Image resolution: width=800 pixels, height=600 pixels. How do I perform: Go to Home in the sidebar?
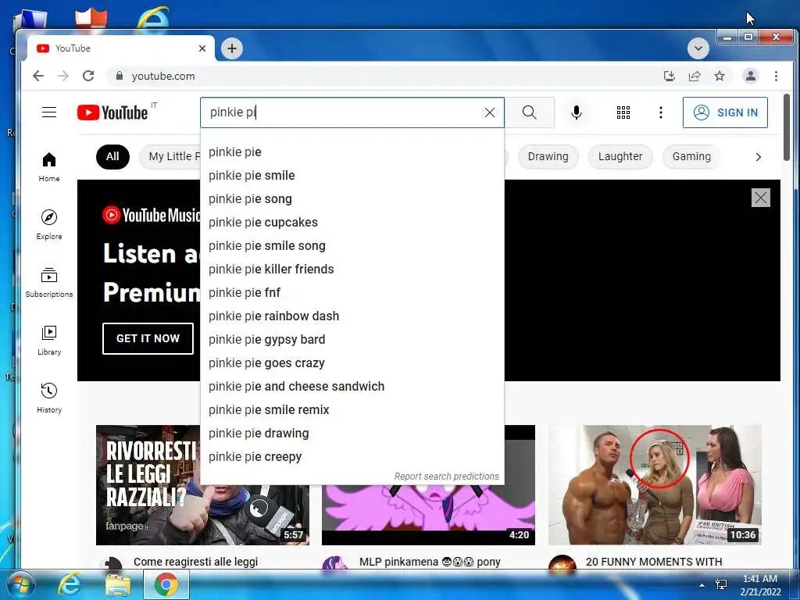[49, 167]
